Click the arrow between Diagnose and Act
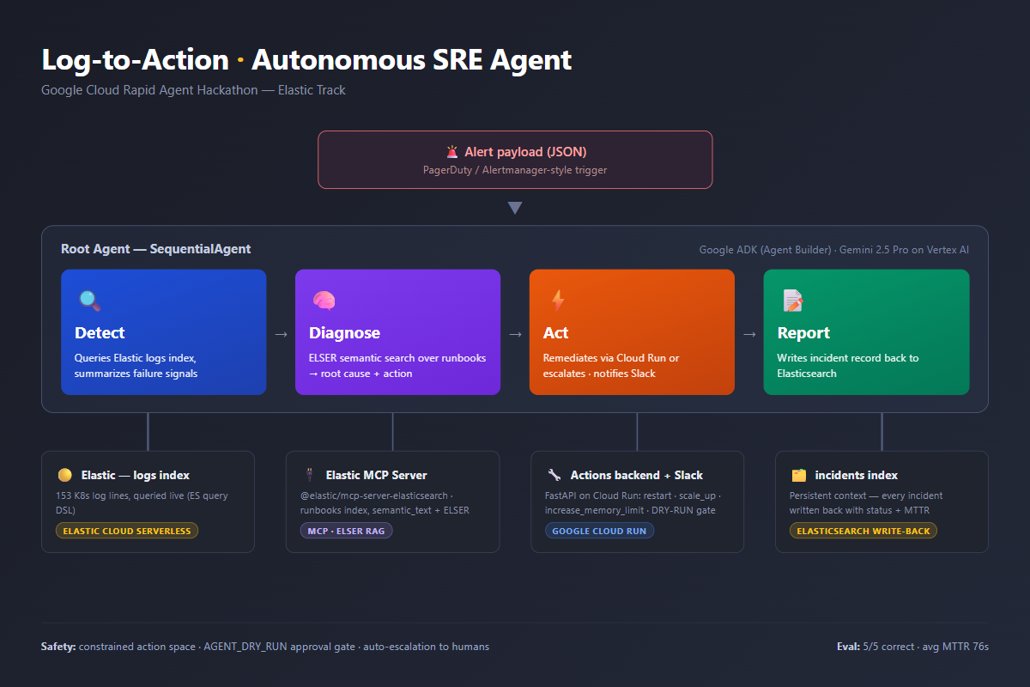 tap(515, 334)
